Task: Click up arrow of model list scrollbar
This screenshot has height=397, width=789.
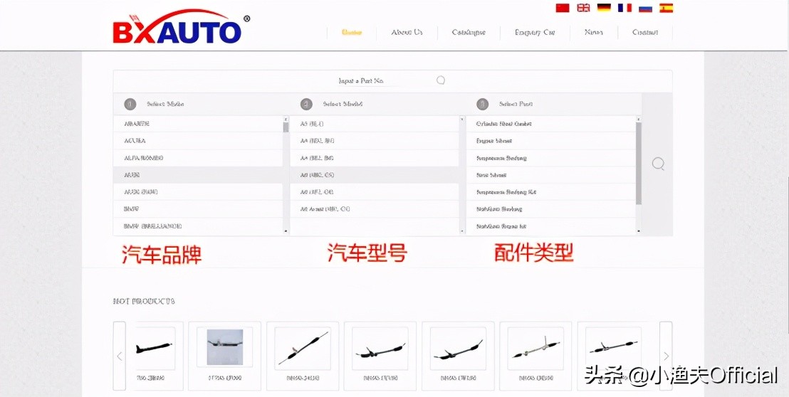Action: tap(462, 119)
